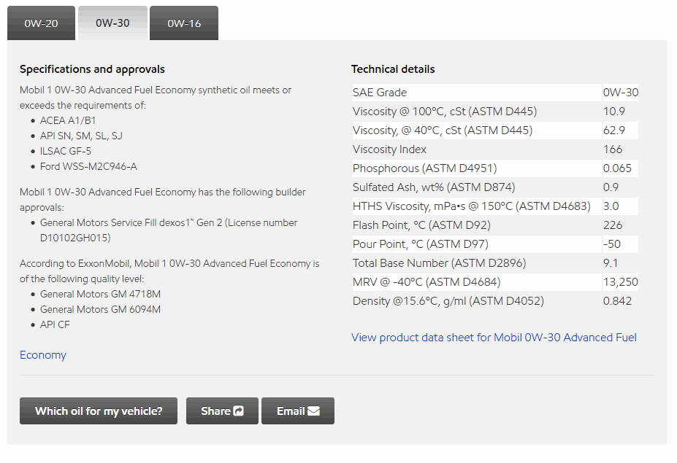
Task: Click the SAE Grade row label
Action: coord(380,93)
